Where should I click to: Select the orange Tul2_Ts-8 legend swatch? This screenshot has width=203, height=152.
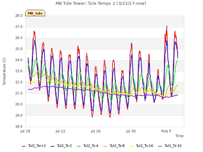tap(105, 146)
